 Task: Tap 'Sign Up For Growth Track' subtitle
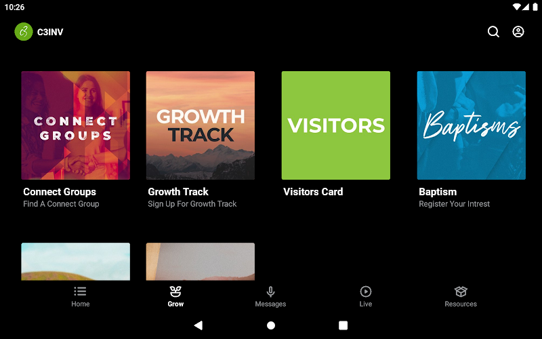192,204
